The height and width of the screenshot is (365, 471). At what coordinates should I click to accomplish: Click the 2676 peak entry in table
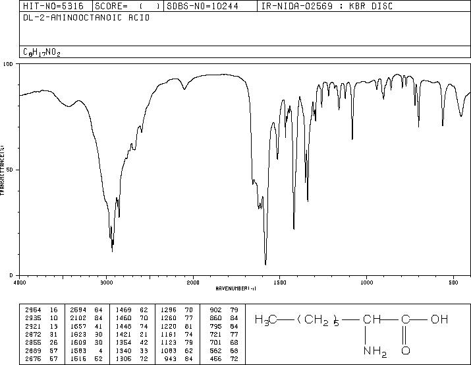click(x=41, y=358)
